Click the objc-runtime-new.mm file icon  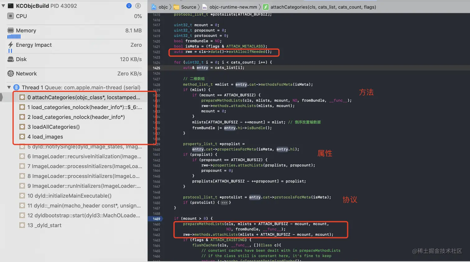click(x=205, y=7)
